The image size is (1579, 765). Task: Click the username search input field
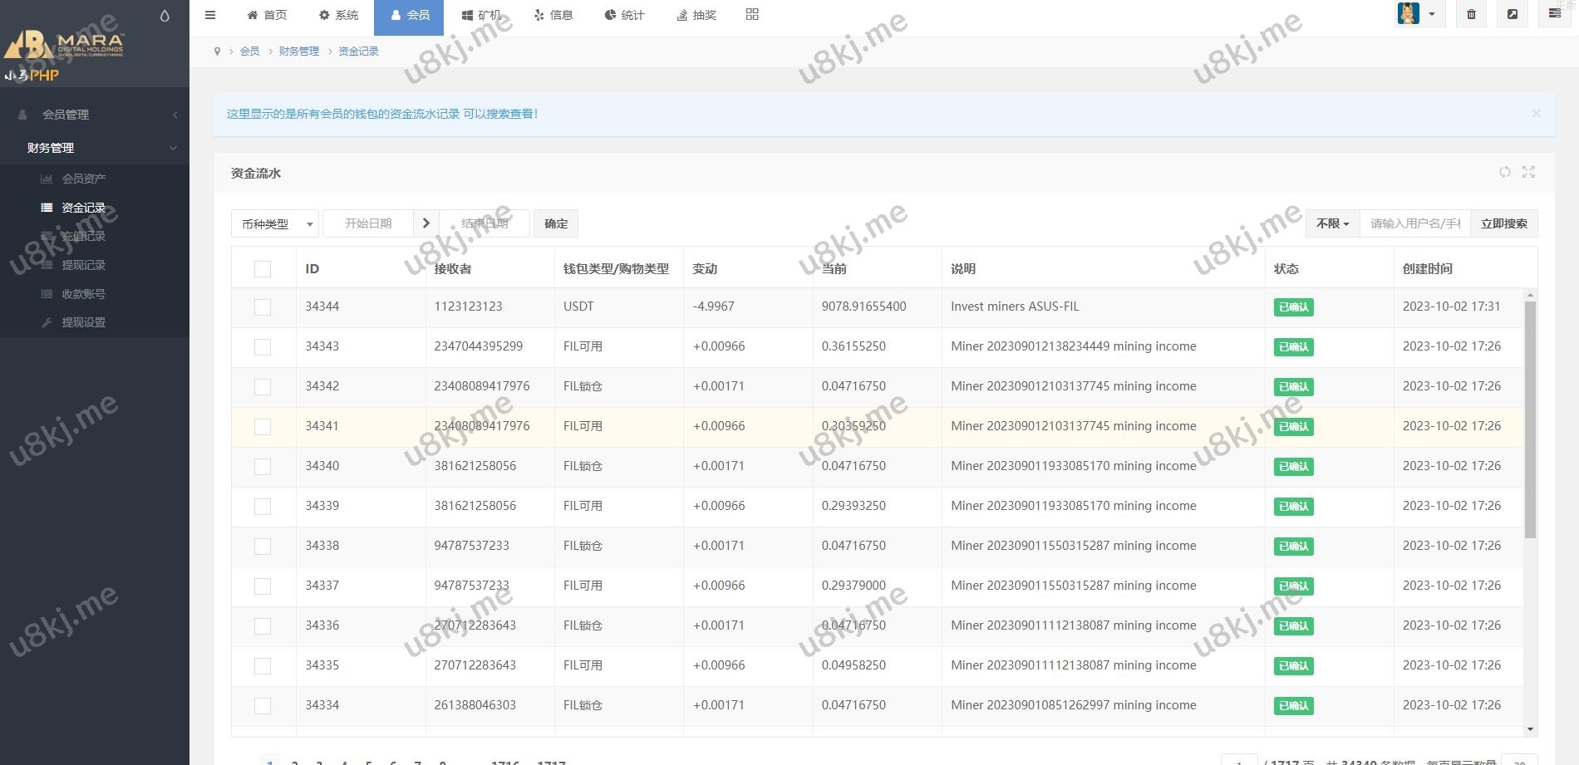pyautogui.click(x=1414, y=223)
